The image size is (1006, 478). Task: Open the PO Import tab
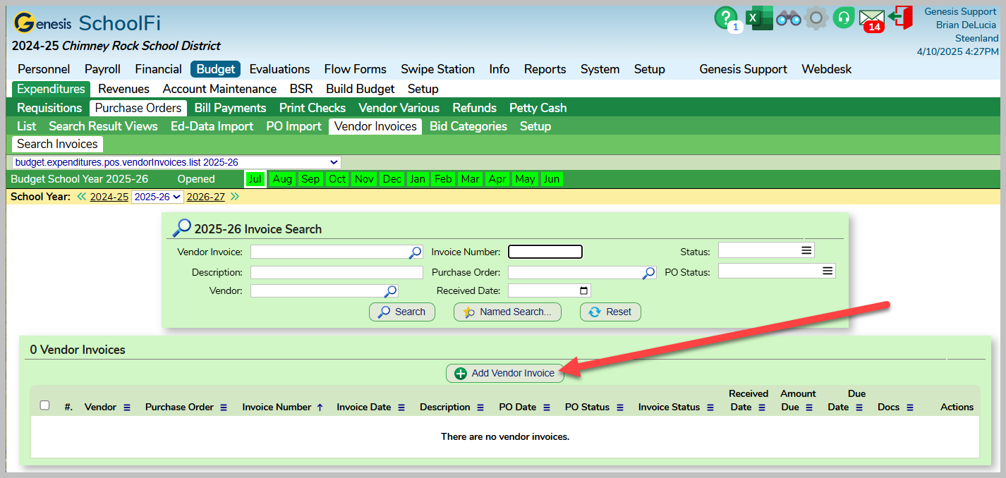[x=293, y=126]
